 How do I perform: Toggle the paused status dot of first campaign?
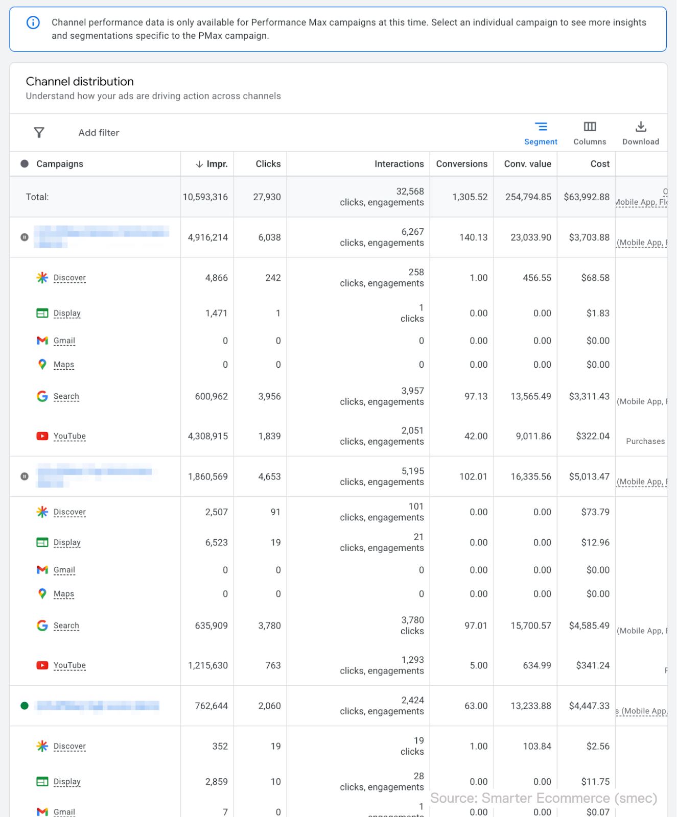pos(24,237)
